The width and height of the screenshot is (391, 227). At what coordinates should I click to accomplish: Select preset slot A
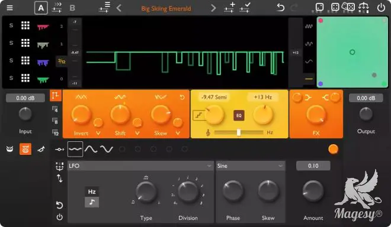click(x=41, y=8)
